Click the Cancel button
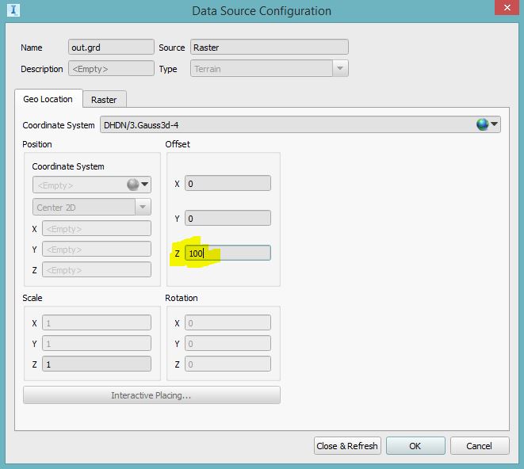The image size is (524, 469). pyautogui.click(x=480, y=446)
